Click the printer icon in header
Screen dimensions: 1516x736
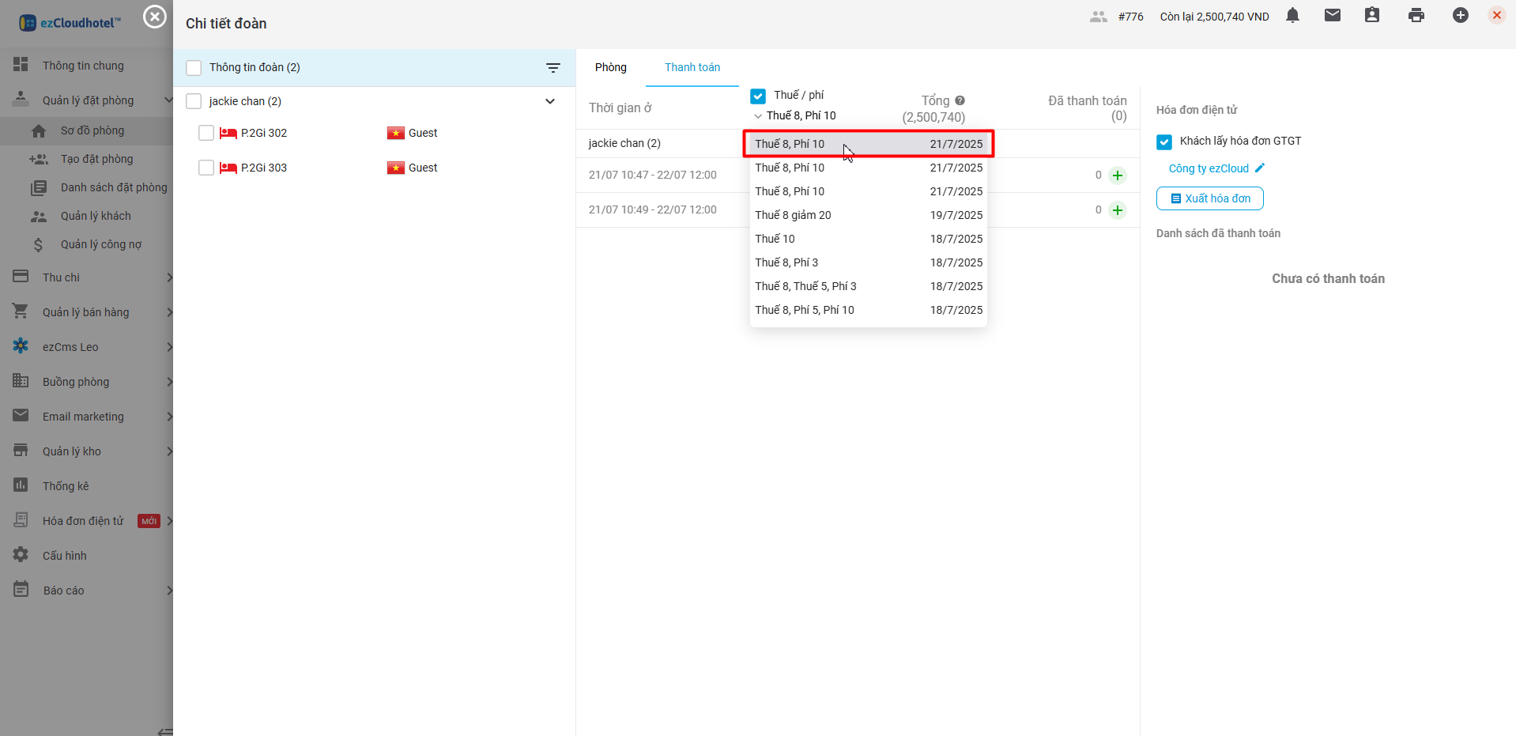pos(1416,16)
